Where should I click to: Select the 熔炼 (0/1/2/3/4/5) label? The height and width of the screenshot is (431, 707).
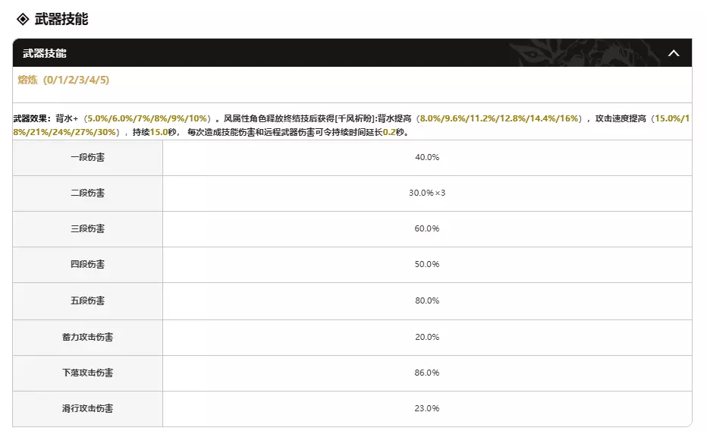64,80
